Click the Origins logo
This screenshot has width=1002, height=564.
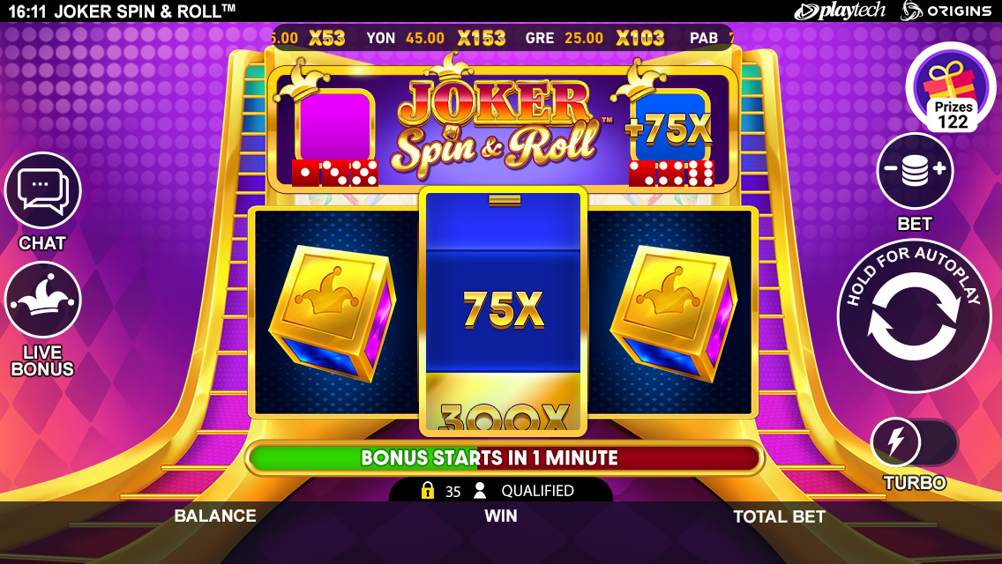pos(946,11)
